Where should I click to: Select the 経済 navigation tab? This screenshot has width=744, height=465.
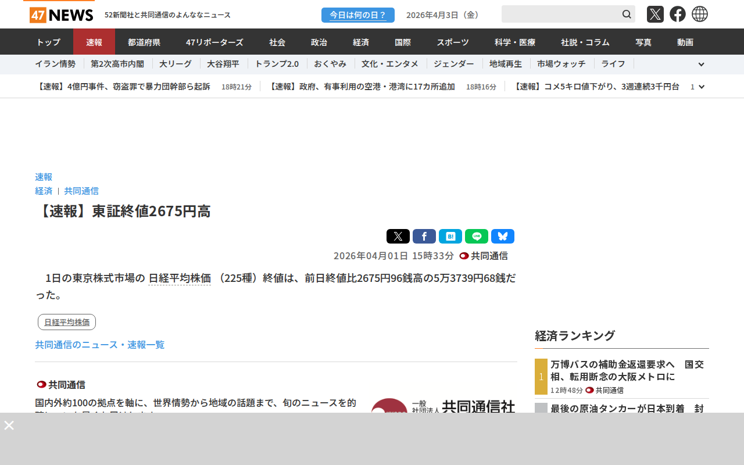[361, 42]
